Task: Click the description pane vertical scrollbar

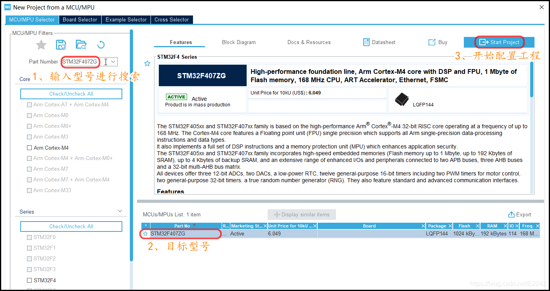Action: point(532,79)
